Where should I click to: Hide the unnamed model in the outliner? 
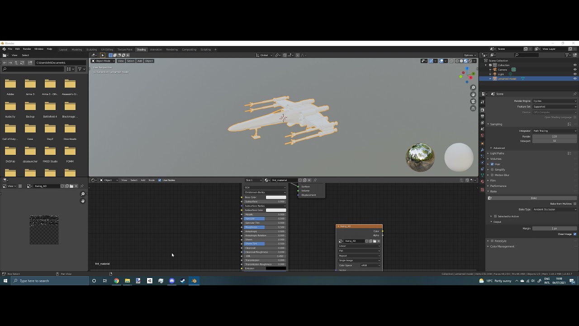tap(575, 79)
